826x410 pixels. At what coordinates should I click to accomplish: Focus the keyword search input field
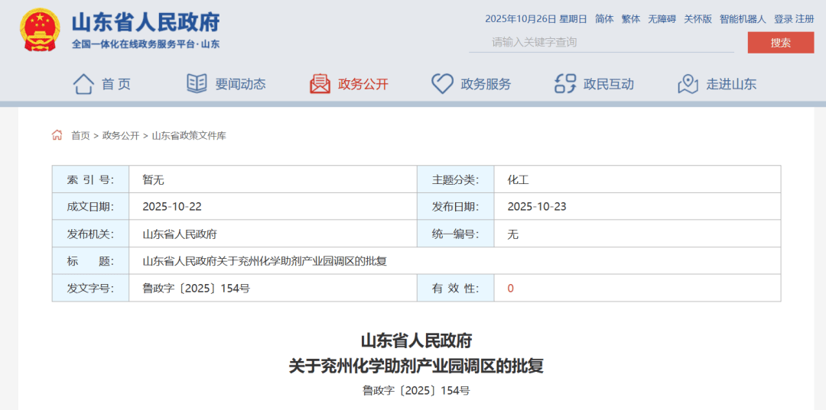600,42
